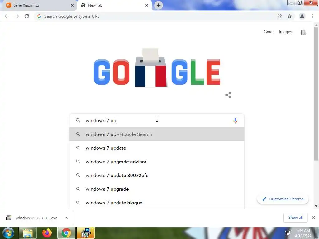319x239 pixels.
Task: Open Chrome's three-dot menu
Action: (x=312, y=16)
